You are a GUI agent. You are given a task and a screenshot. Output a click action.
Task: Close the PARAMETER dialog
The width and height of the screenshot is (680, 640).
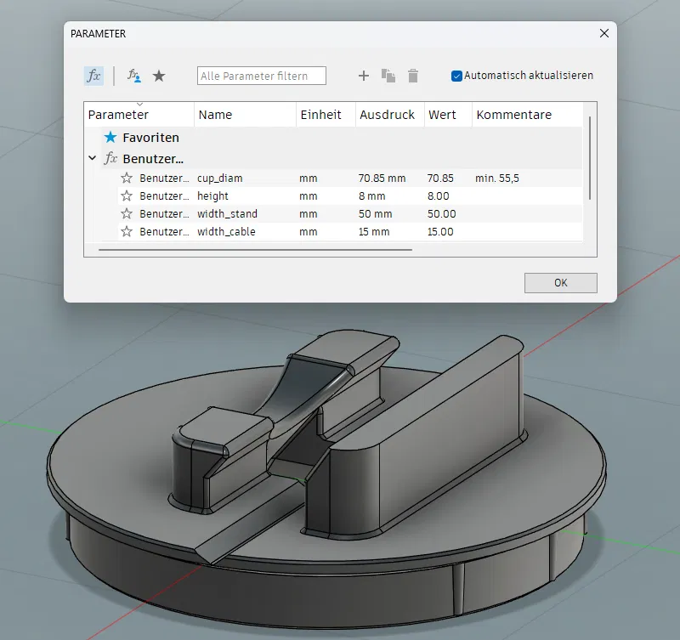[x=604, y=33]
